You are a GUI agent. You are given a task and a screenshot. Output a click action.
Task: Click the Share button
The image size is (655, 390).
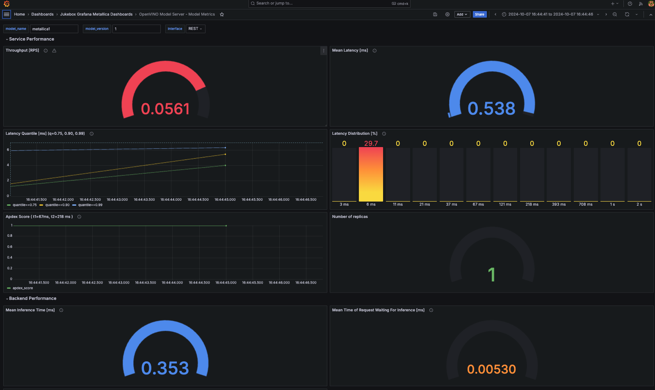(479, 14)
